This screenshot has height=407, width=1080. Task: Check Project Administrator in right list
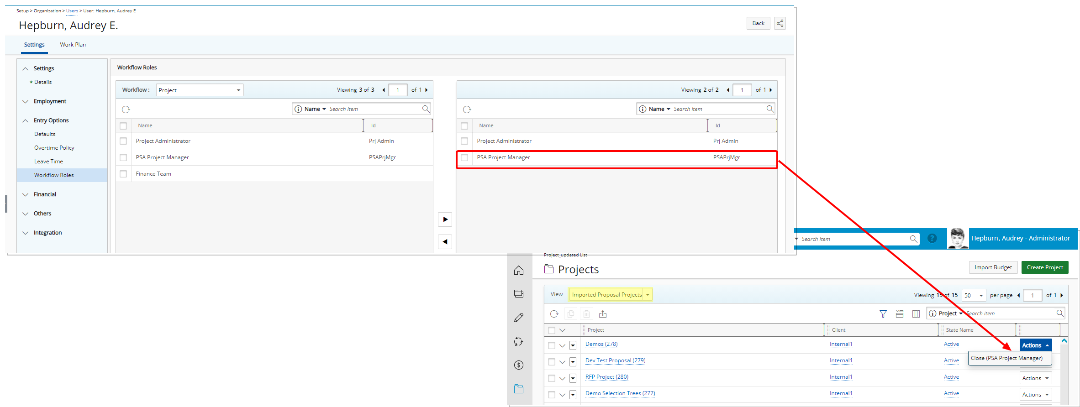pyautogui.click(x=464, y=141)
